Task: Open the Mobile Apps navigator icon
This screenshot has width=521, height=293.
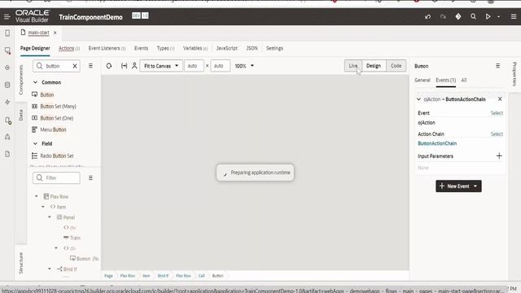Action: tap(7, 33)
